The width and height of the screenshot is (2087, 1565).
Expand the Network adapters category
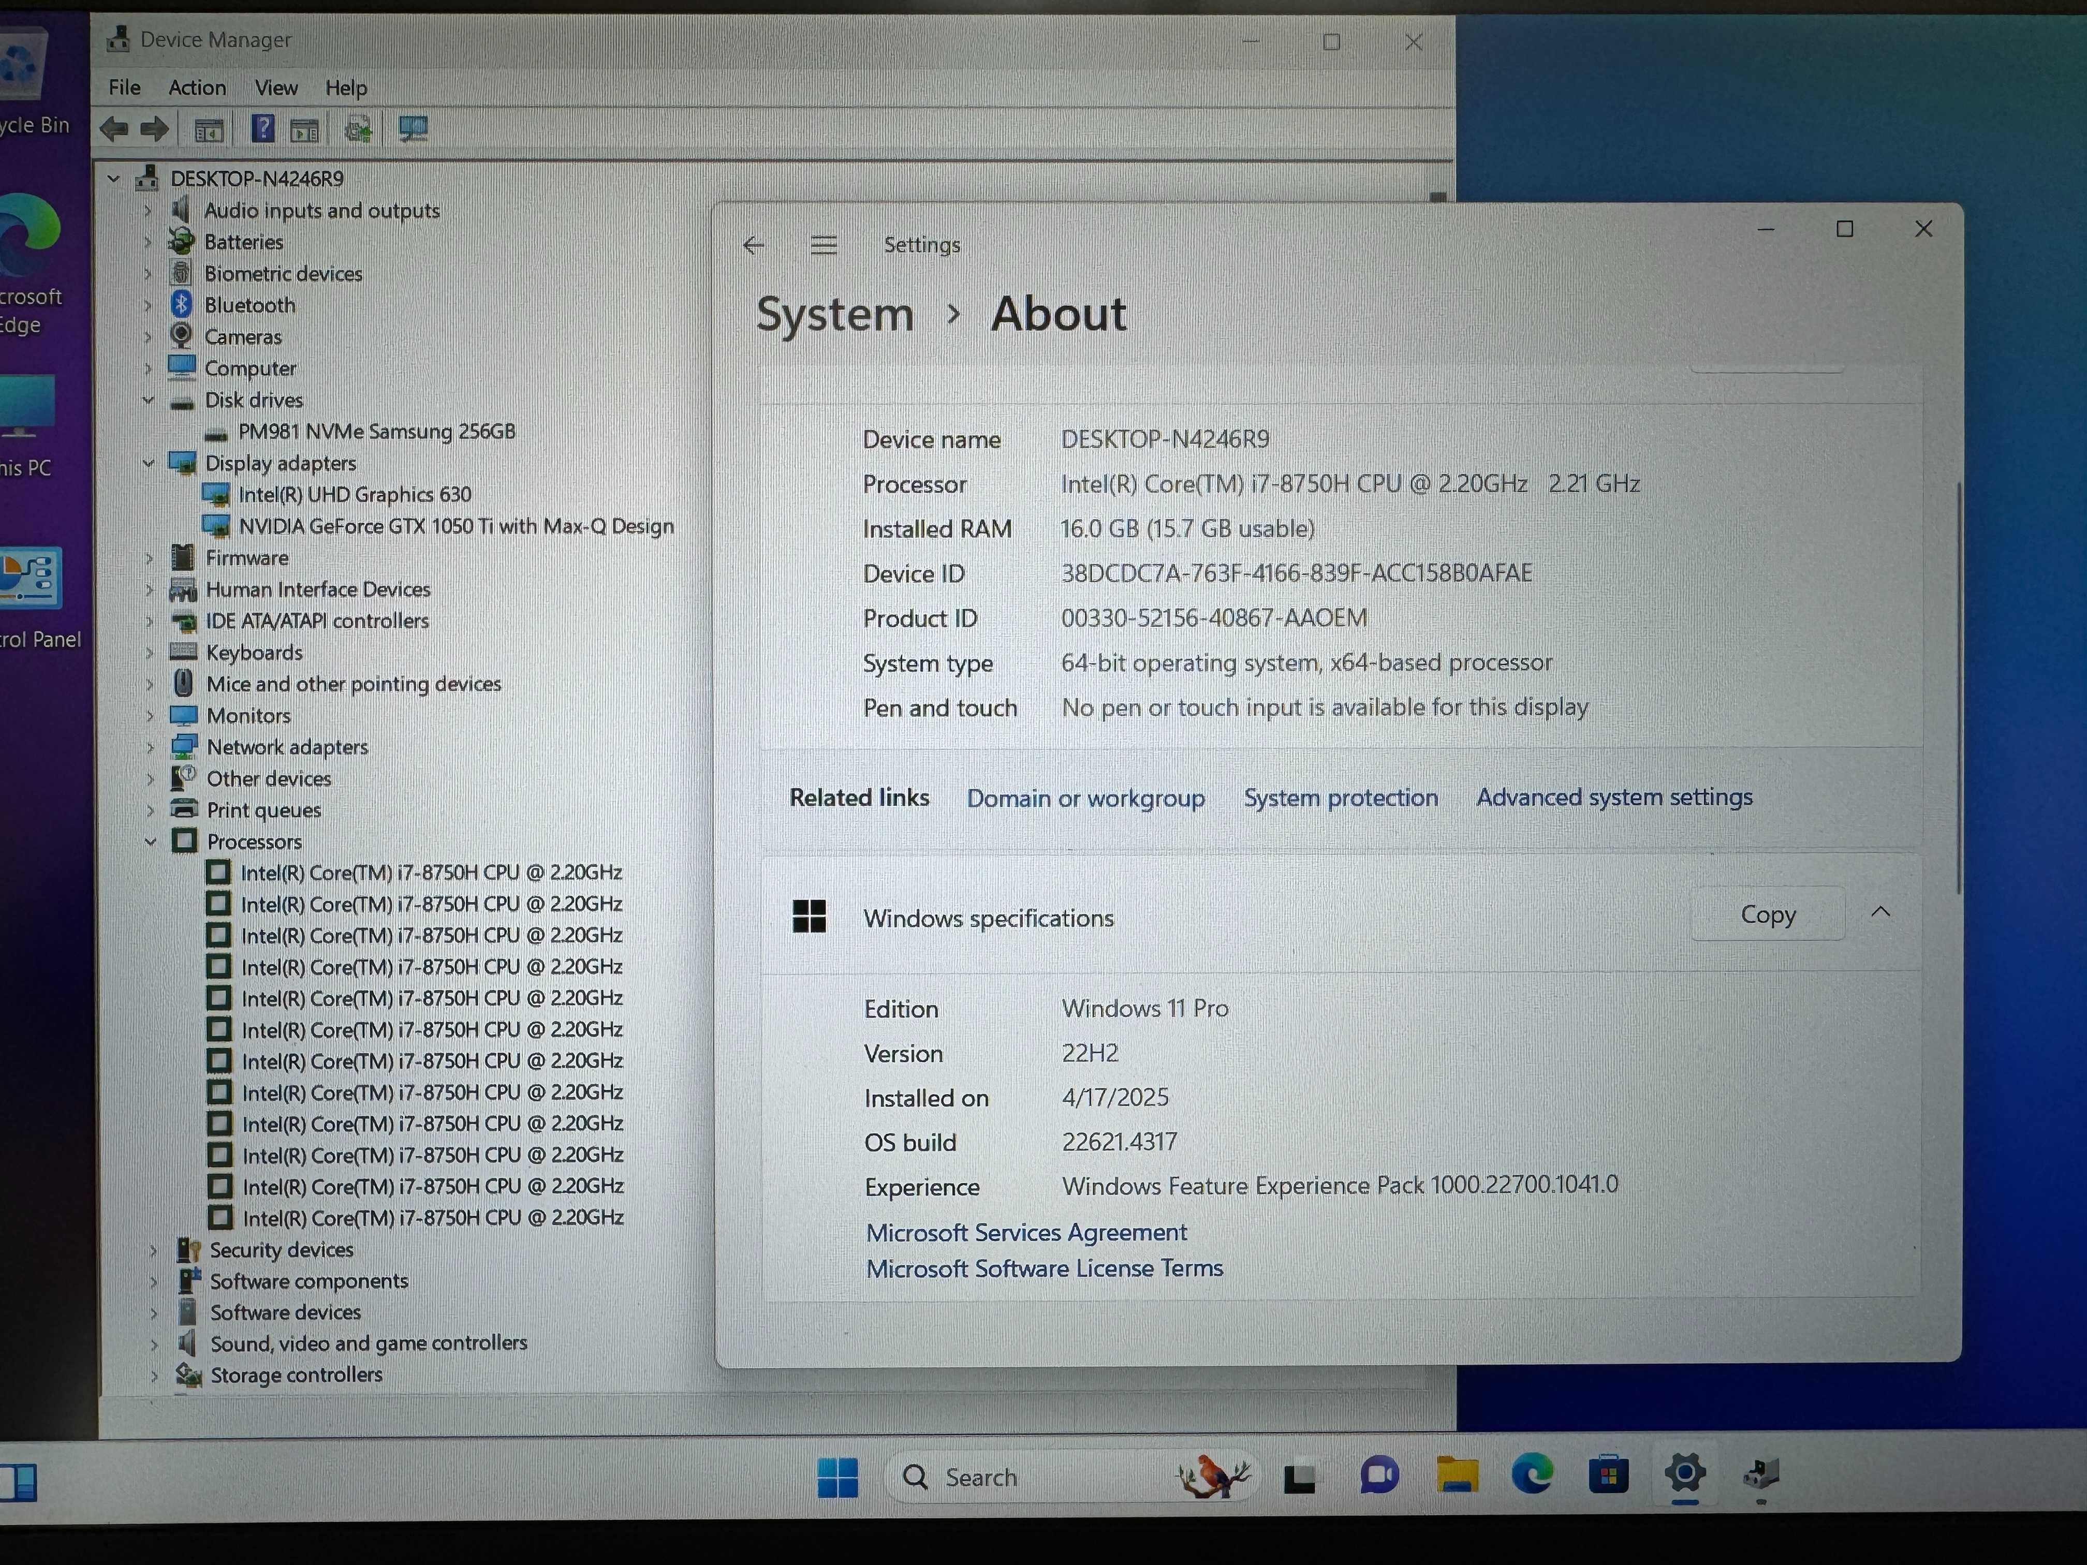(x=150, y=747)
